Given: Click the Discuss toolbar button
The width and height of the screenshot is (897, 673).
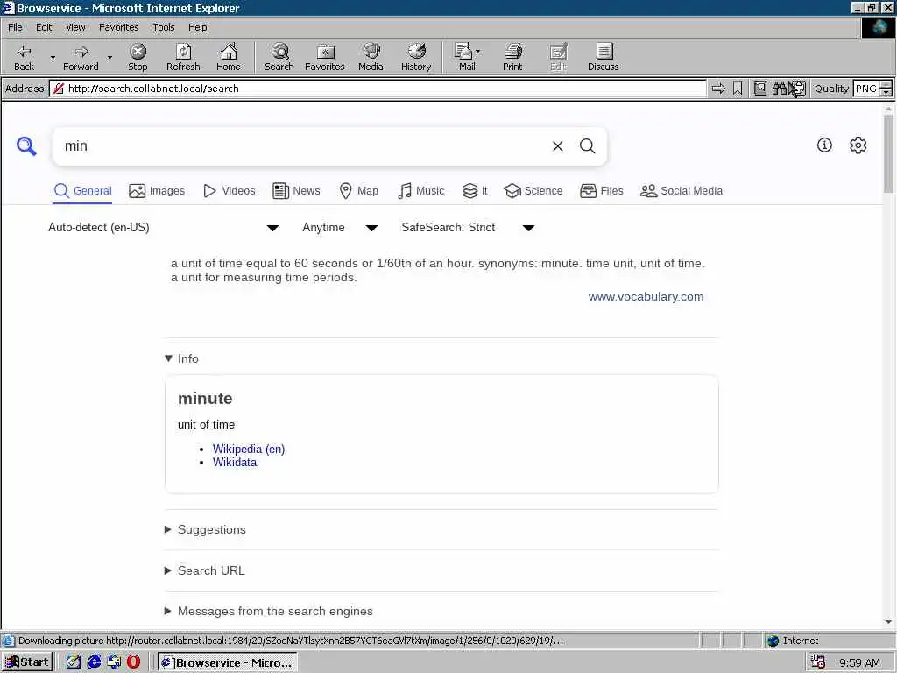Looking at the screenshot, I should tap(603, 57).
